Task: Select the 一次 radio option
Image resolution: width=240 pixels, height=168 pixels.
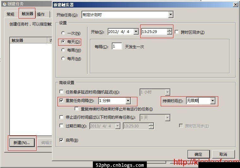Action: point(63,33)
